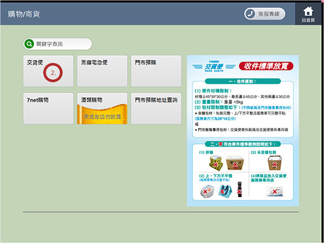The image size is (324, 243).
Task: Focus the 關鍵字查詢 search field
Action: (x=58, y=44)
